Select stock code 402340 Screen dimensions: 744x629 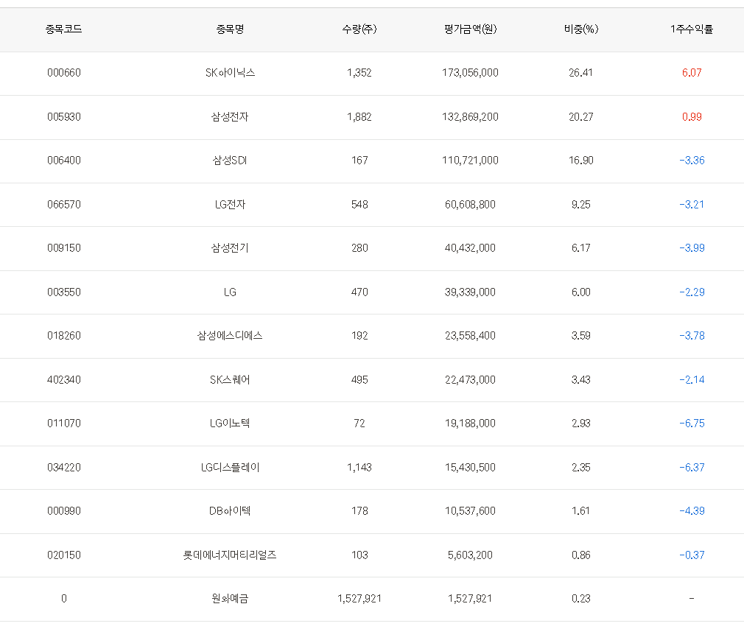click(x=64, y=380)
